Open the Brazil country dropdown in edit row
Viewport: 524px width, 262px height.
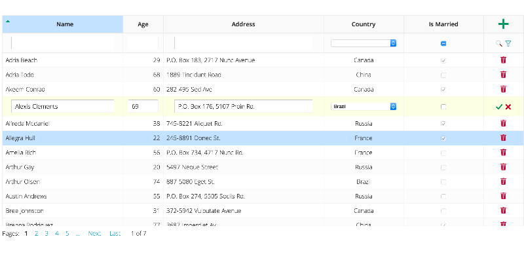pos(364,106)
